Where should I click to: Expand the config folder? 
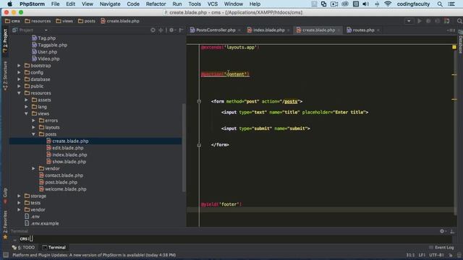[x=19, y=72]
